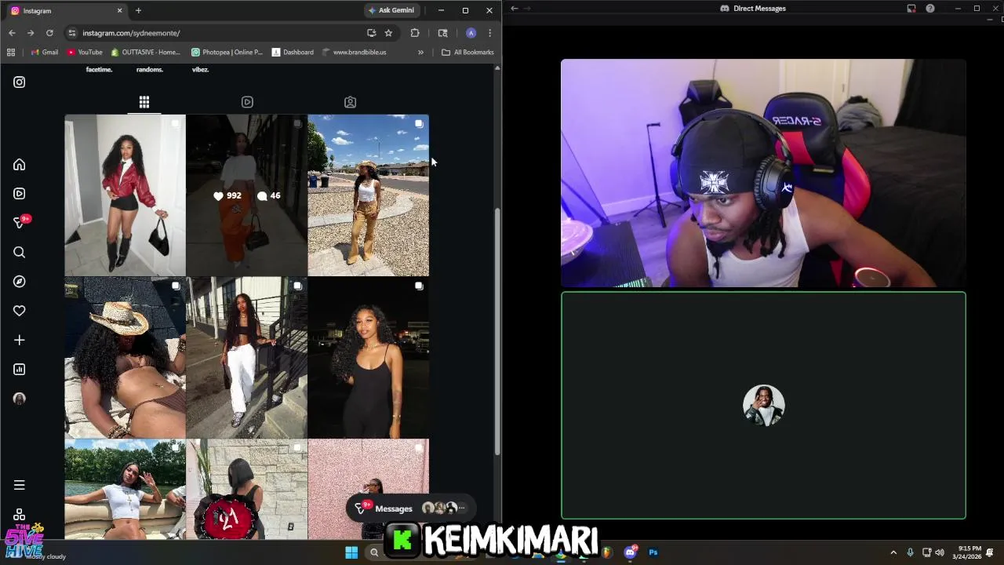Open the OUTTASIVE - Home bookmark
Viewport: 1004px width, 565px height.
click(146, 53)
